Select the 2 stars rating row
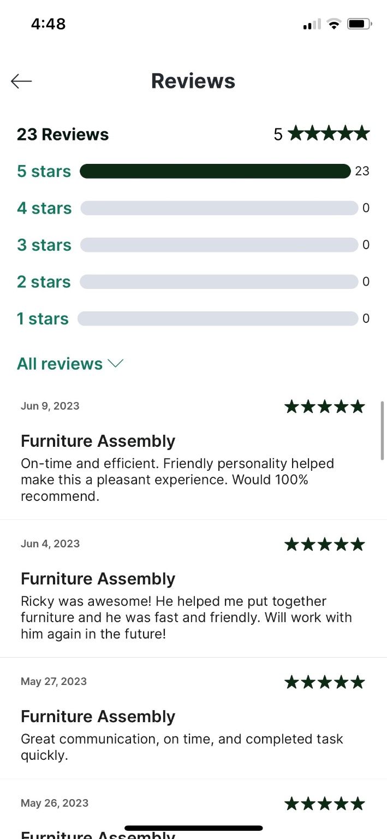 pyautogui.click(x=193, y=282)
